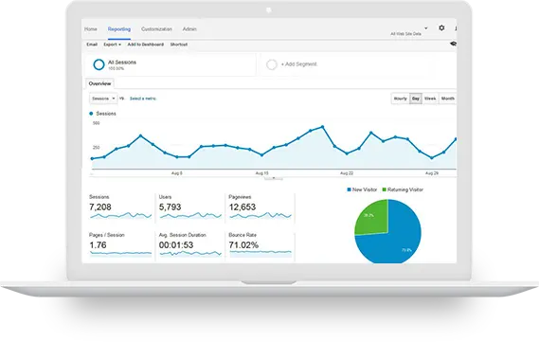
Task: Click the Sessions value 7,208
Action: (100, 207)
